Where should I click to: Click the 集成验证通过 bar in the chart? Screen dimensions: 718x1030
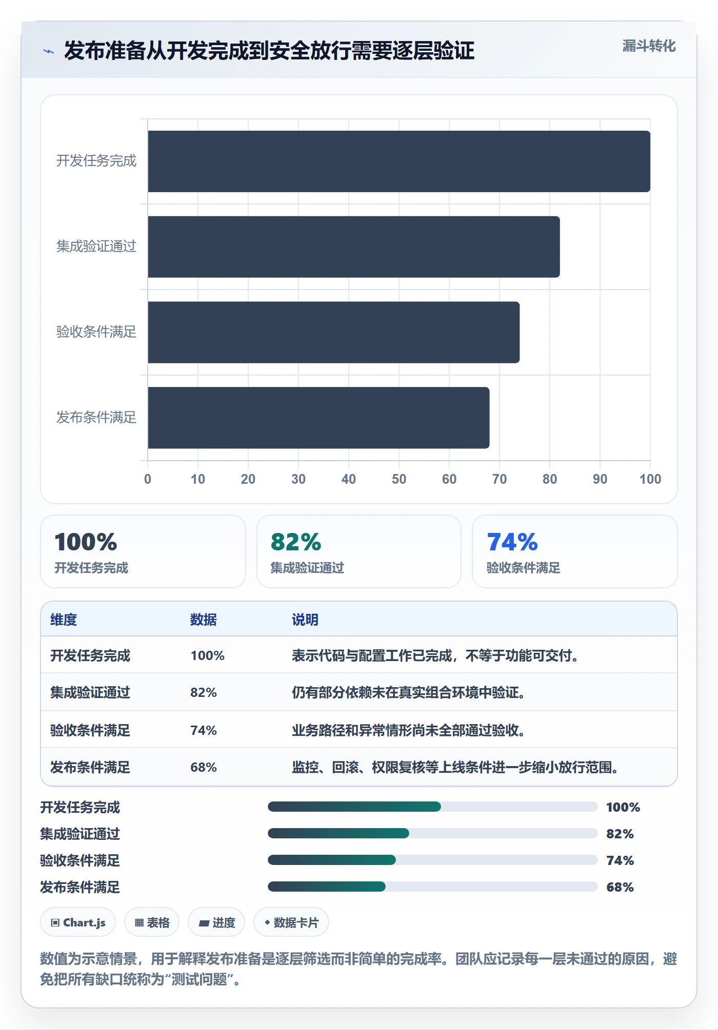coord(354,246)
